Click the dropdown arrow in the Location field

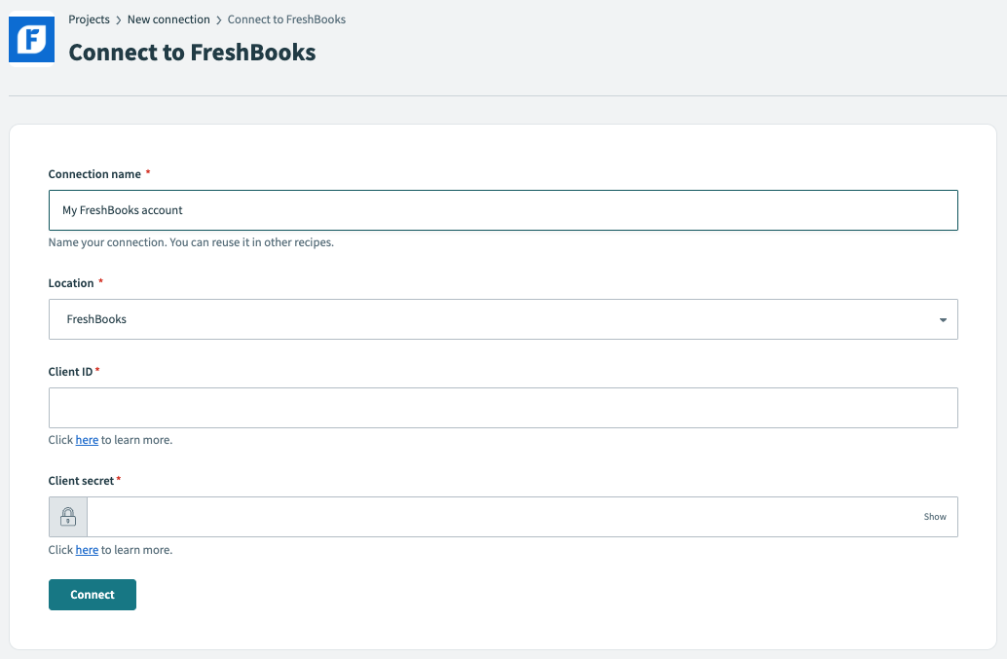pos(942,319)
